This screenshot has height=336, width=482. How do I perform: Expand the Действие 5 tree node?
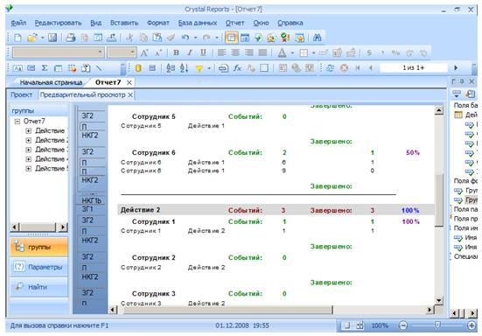[x=29, y=169]
